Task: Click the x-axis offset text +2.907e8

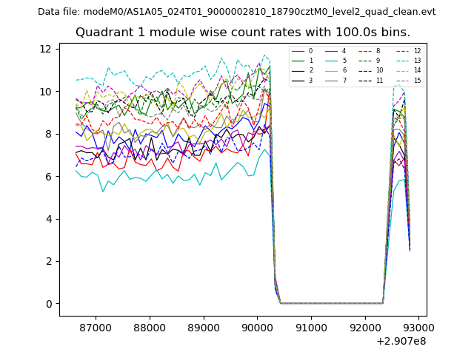Action: pyautogui.click(x=401, y=341)
